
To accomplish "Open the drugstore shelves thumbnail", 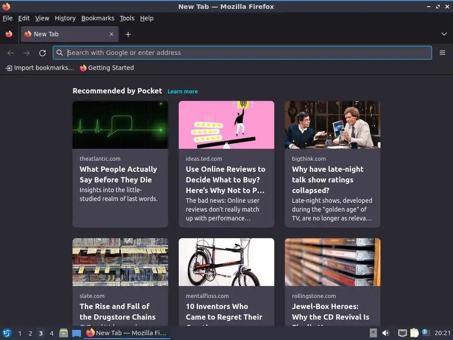I will pos(120,262).
